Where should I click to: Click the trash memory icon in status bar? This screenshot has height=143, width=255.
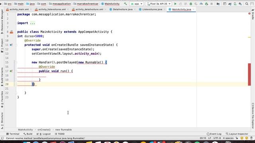(251, 138)
